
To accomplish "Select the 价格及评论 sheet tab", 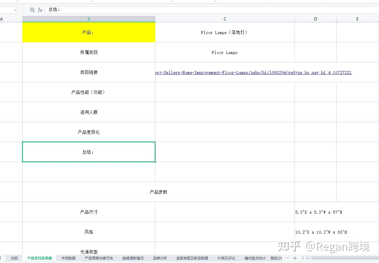I will [x=226, y=258].
